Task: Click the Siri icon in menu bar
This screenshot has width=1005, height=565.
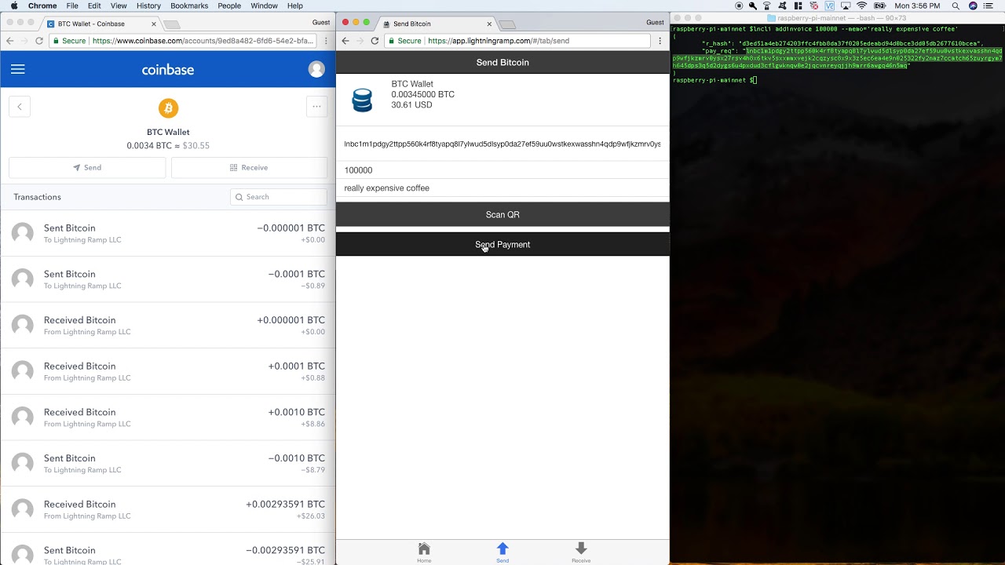Action: (x=974, y=5)
